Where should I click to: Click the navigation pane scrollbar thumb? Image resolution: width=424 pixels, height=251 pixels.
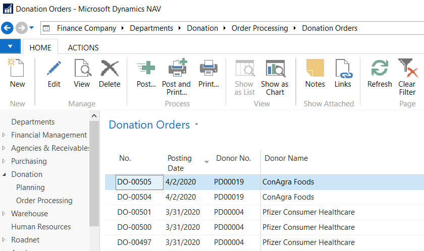pos(94,173)
